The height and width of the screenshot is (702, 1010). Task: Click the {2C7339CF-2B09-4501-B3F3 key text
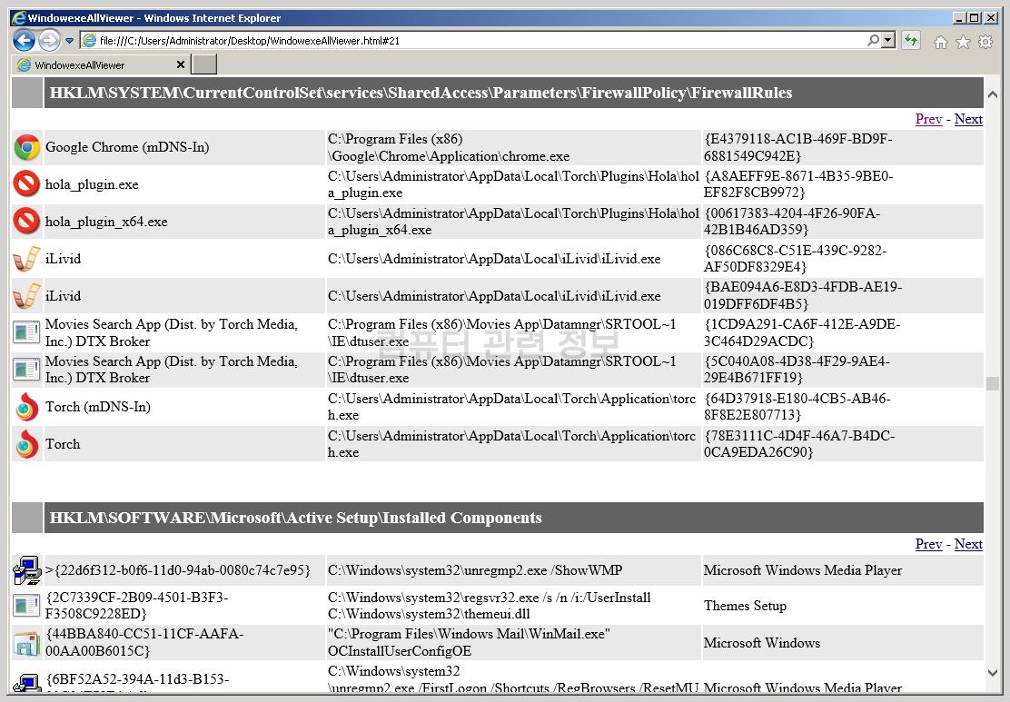(x=136, y=606)
